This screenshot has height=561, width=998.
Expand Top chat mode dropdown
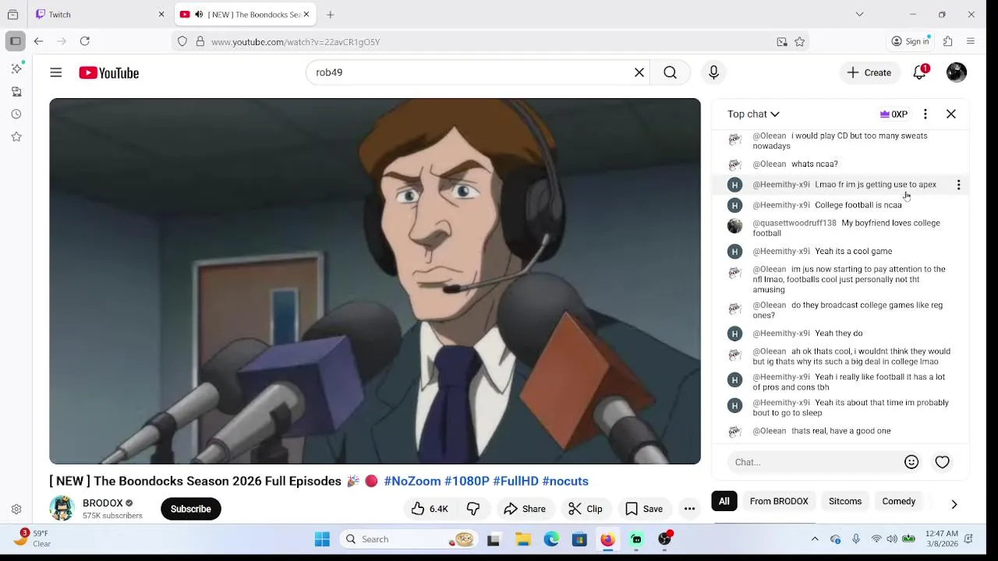[754, 114]
